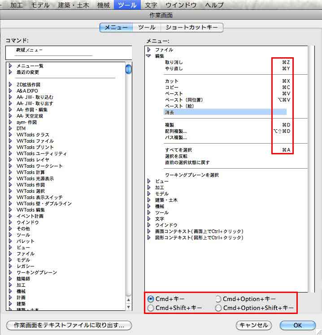Select the Cmd+Option+キー radio button
The height and width of the screenshot is (335, 322).
(218, 299)
